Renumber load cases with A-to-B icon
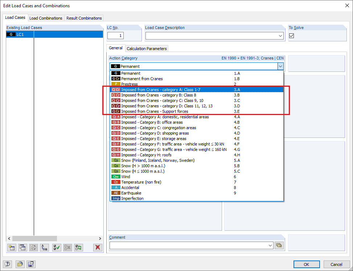 coord(44,247)
